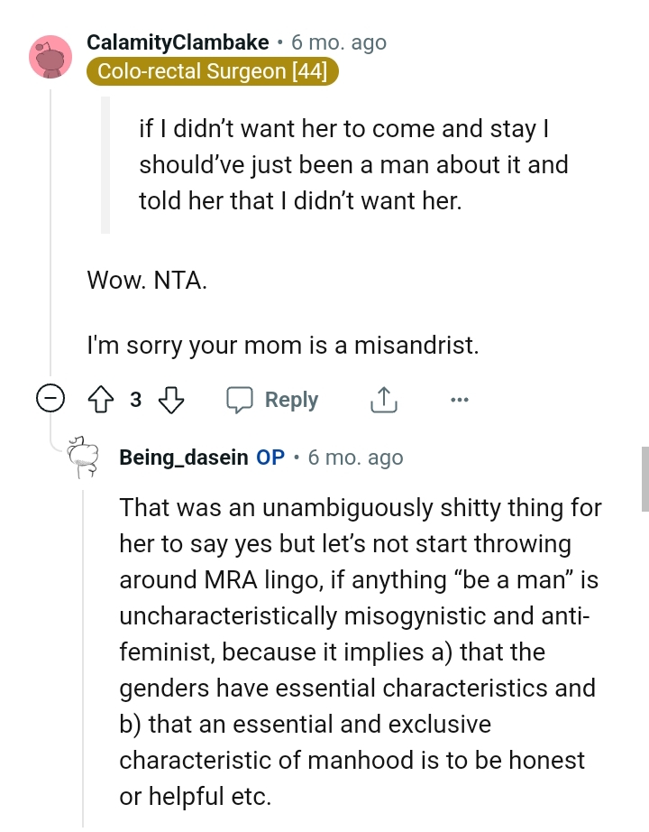
Task: Open the comment's ellipsis overflow menu
Action: pyautogui.click(x=460, y=399)
